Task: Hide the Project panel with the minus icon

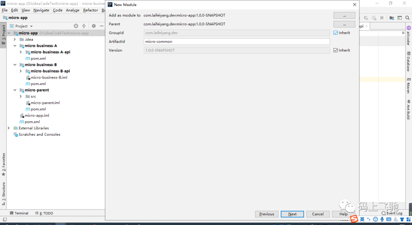Action: coord(101,26)
